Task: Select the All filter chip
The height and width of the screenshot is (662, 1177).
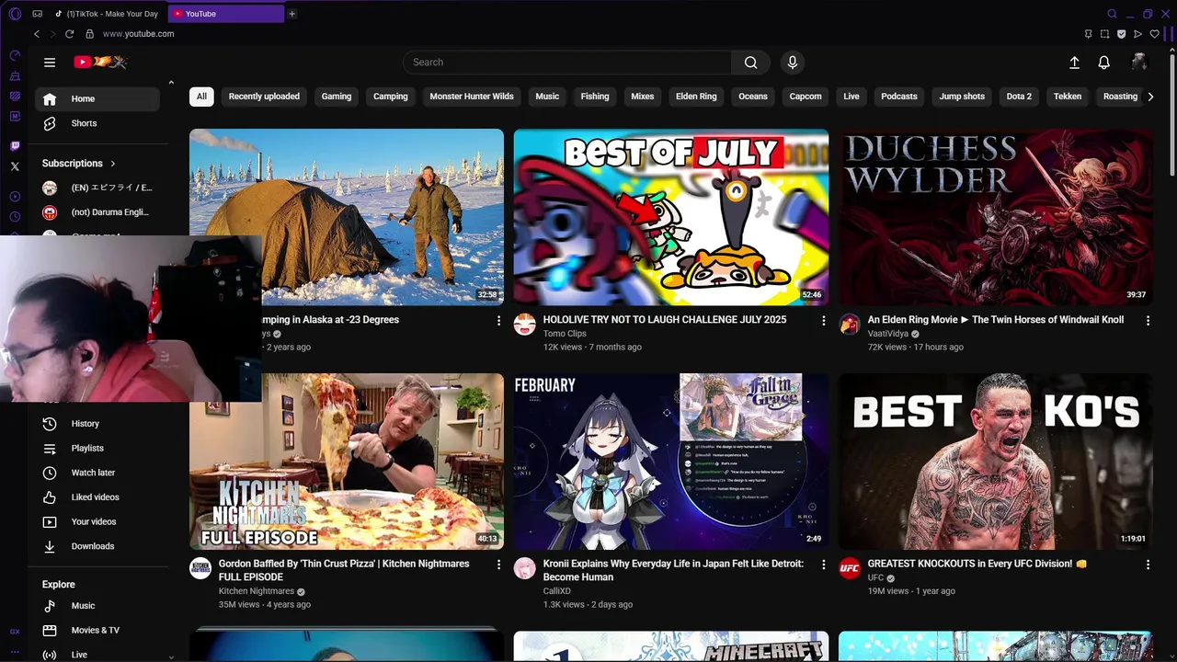Action: pos(201,97)
